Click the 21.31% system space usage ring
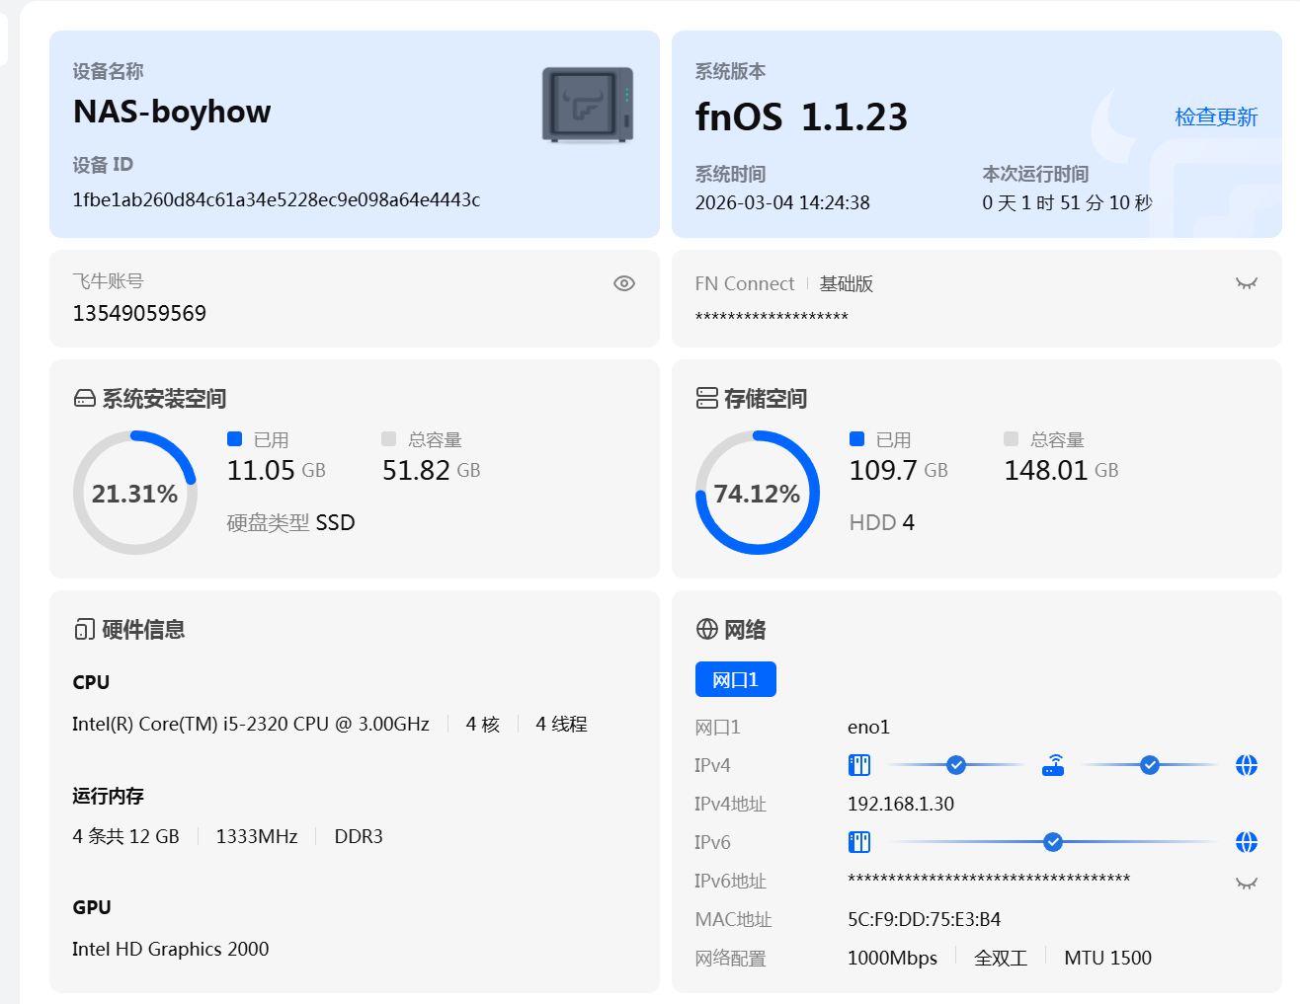 point(135,493)
